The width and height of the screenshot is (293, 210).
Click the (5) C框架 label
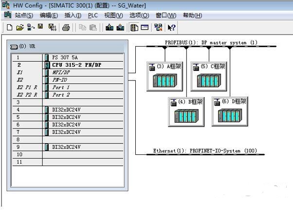[213, 66]
